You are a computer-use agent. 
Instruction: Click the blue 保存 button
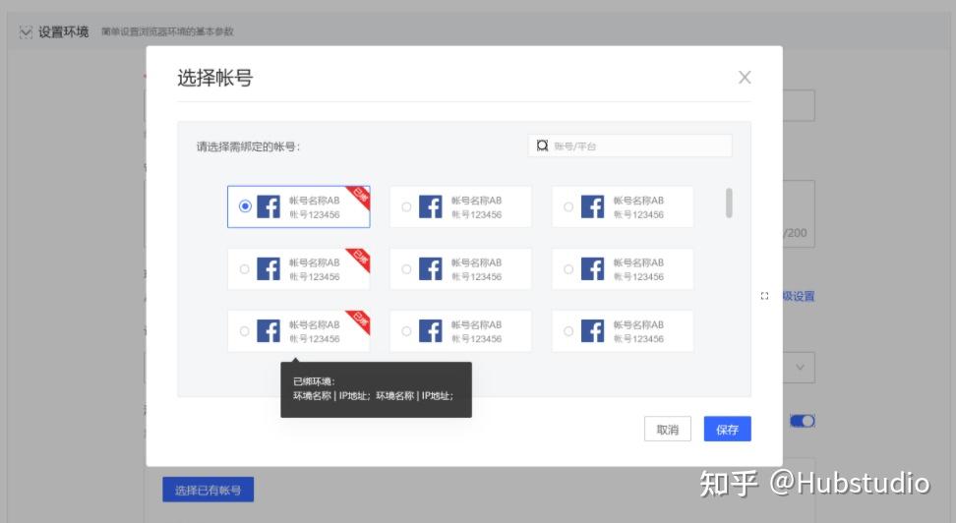click(728, 430)
